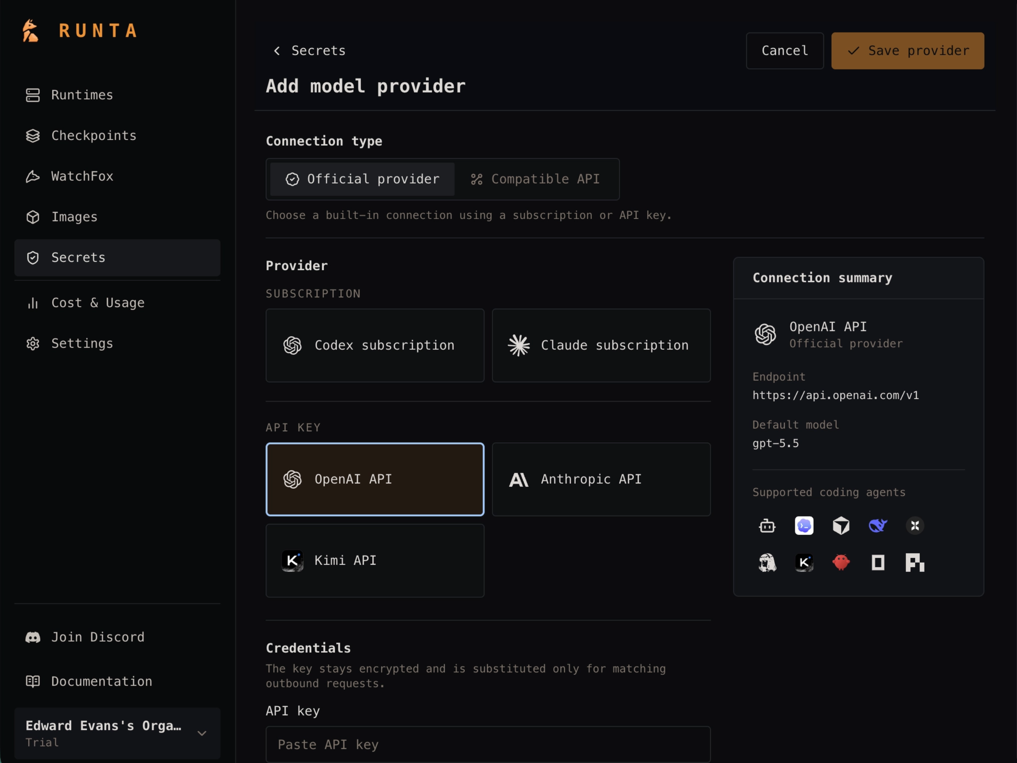
Task: Select the Official provider connection type
Action: [x=362, y=179]
